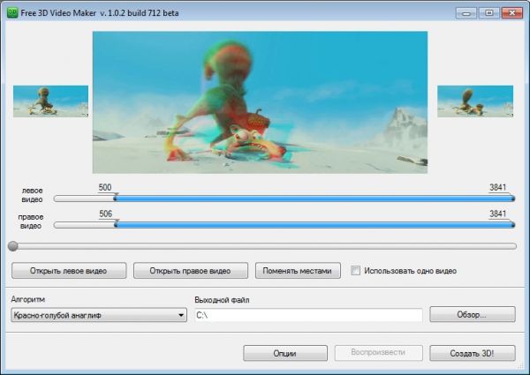The width and height of the screenshot is (530, 375).
Task: Click the Выходной файл label
Action: [222, 300]
